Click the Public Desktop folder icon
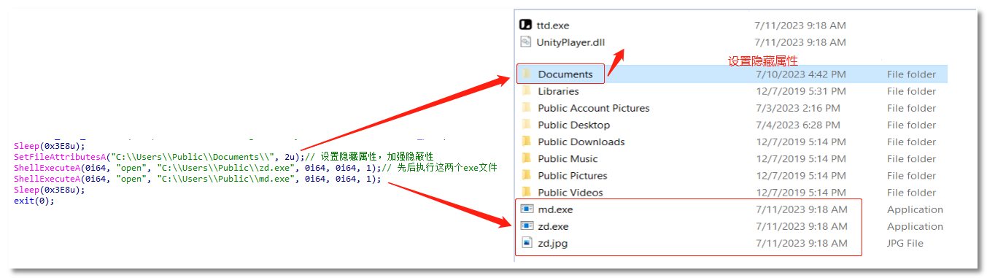987x278 pixels. 527,125
